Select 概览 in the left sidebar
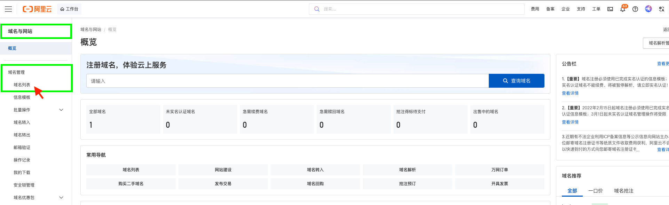Image resolution: width=669 pixels, height=205 pixels. coord(36,48)
